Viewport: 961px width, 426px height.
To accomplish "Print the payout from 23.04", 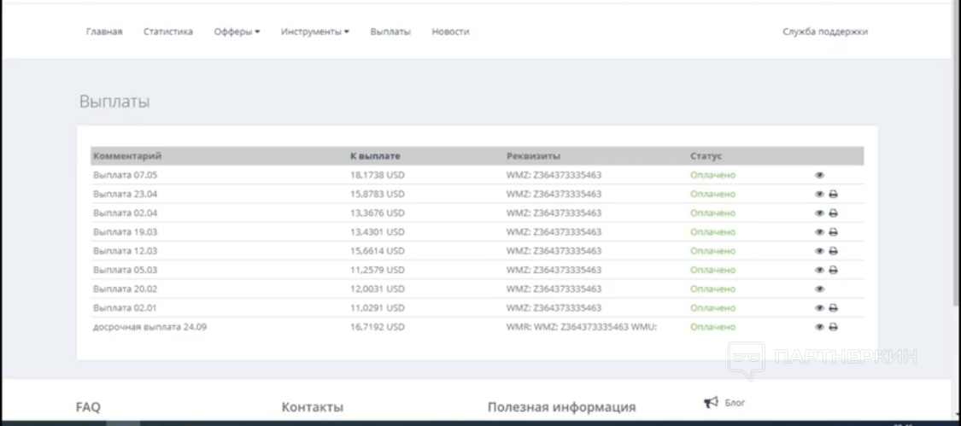I will click(x=833, y=194).
